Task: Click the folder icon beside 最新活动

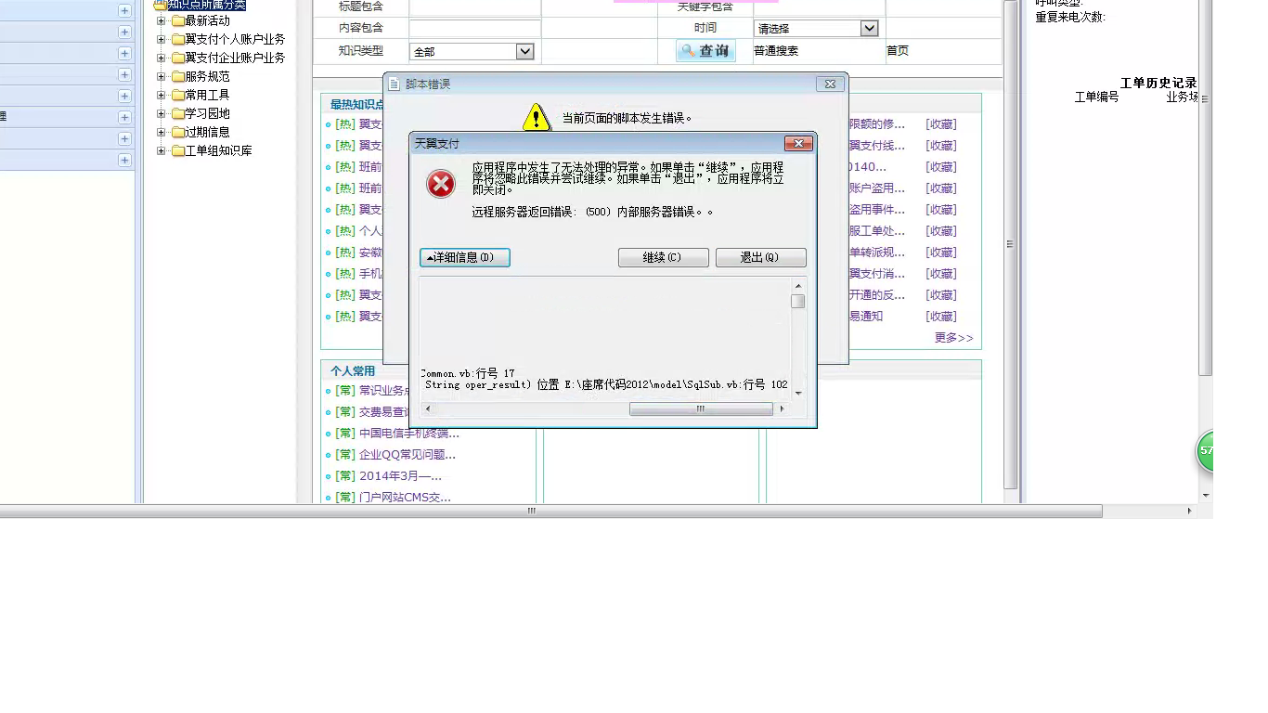Action: (x=178, y=20)
